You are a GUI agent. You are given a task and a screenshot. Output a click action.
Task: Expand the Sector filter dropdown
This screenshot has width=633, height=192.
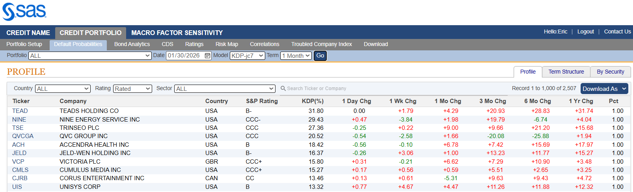225,89
